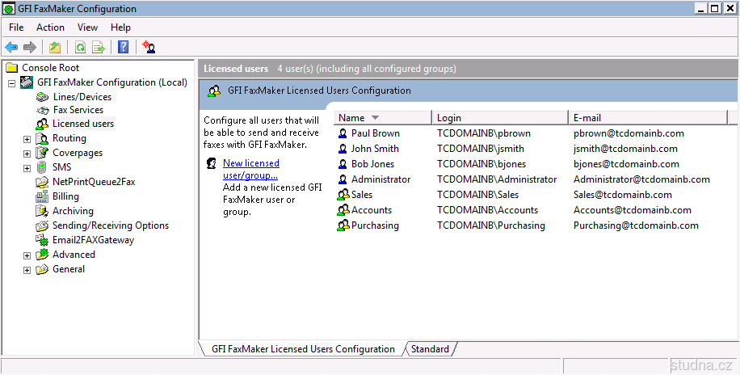
Task: Select Sending/Receiving Options in tree
Action: point(110,225)
